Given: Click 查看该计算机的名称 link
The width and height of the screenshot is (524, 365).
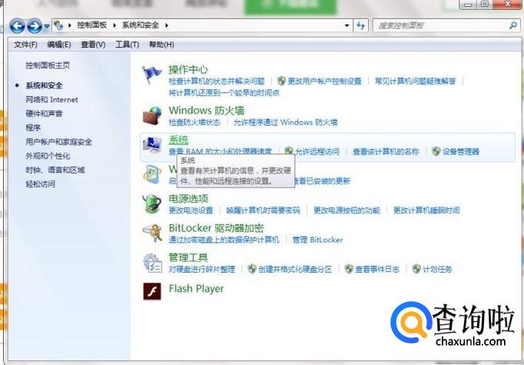Looking at the screenshot, I should coord(386,151).
